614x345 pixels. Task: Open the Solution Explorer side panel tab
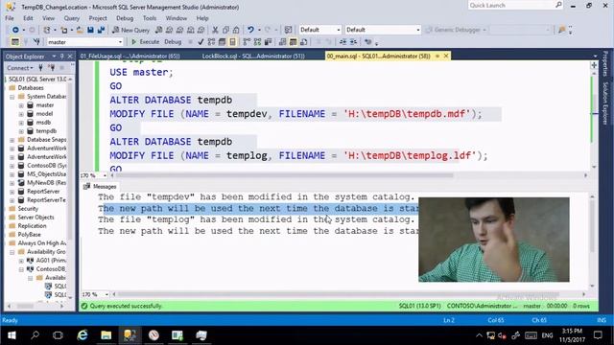tap(605, 103)
